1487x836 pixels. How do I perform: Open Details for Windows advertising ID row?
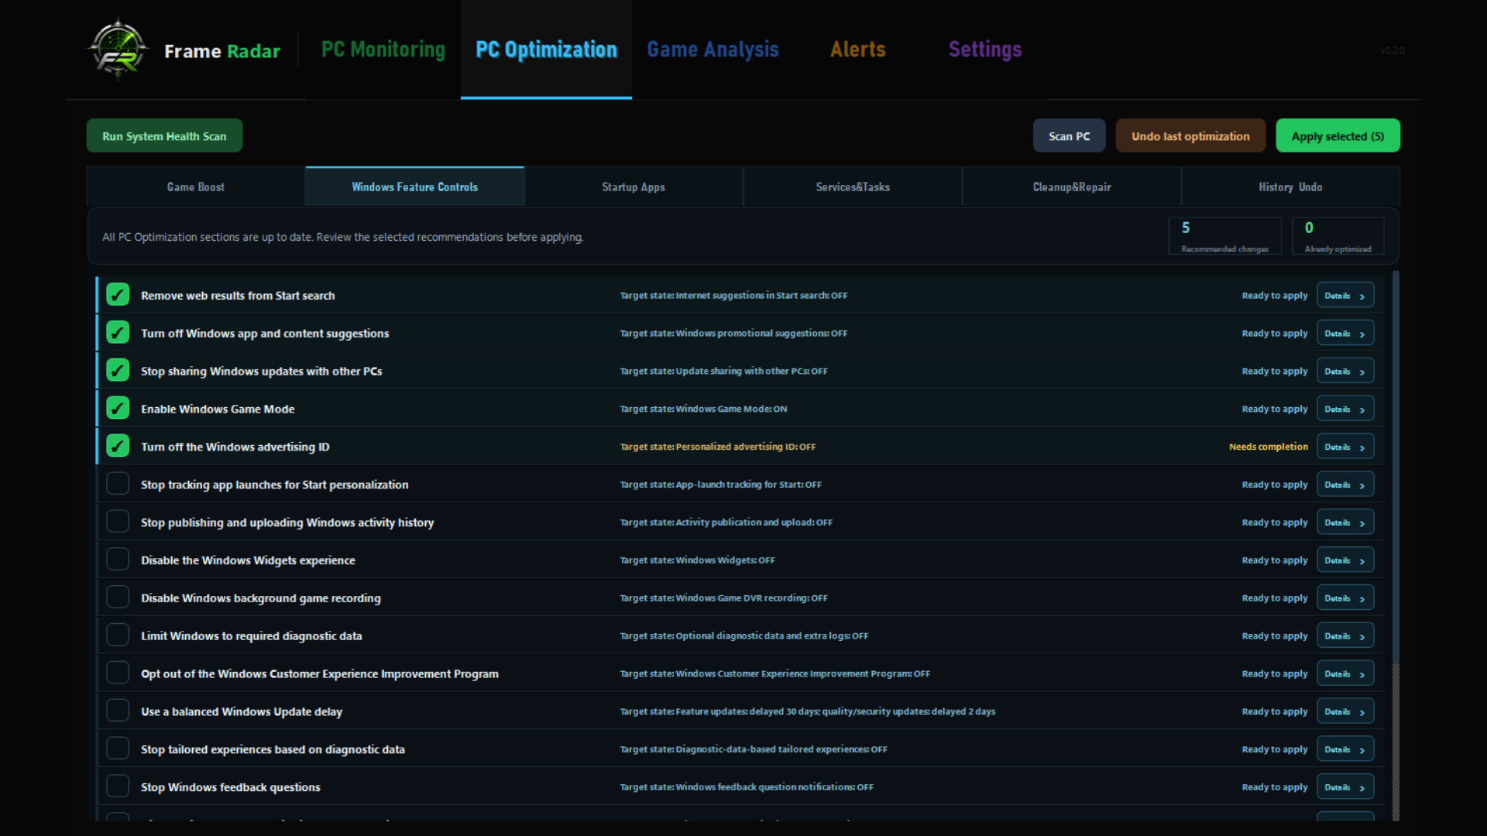1345,447
